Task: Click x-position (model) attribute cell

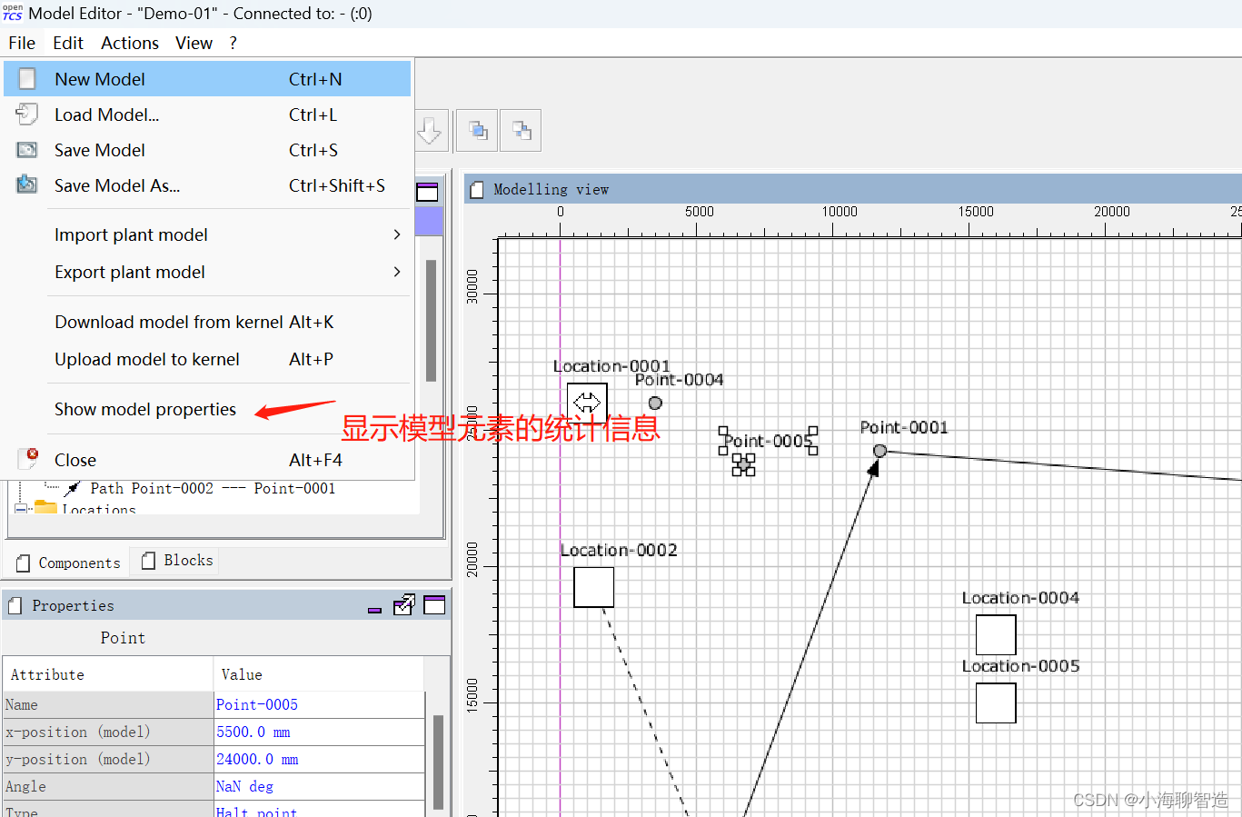Action: pyautogui.click(x=107, y=732)
